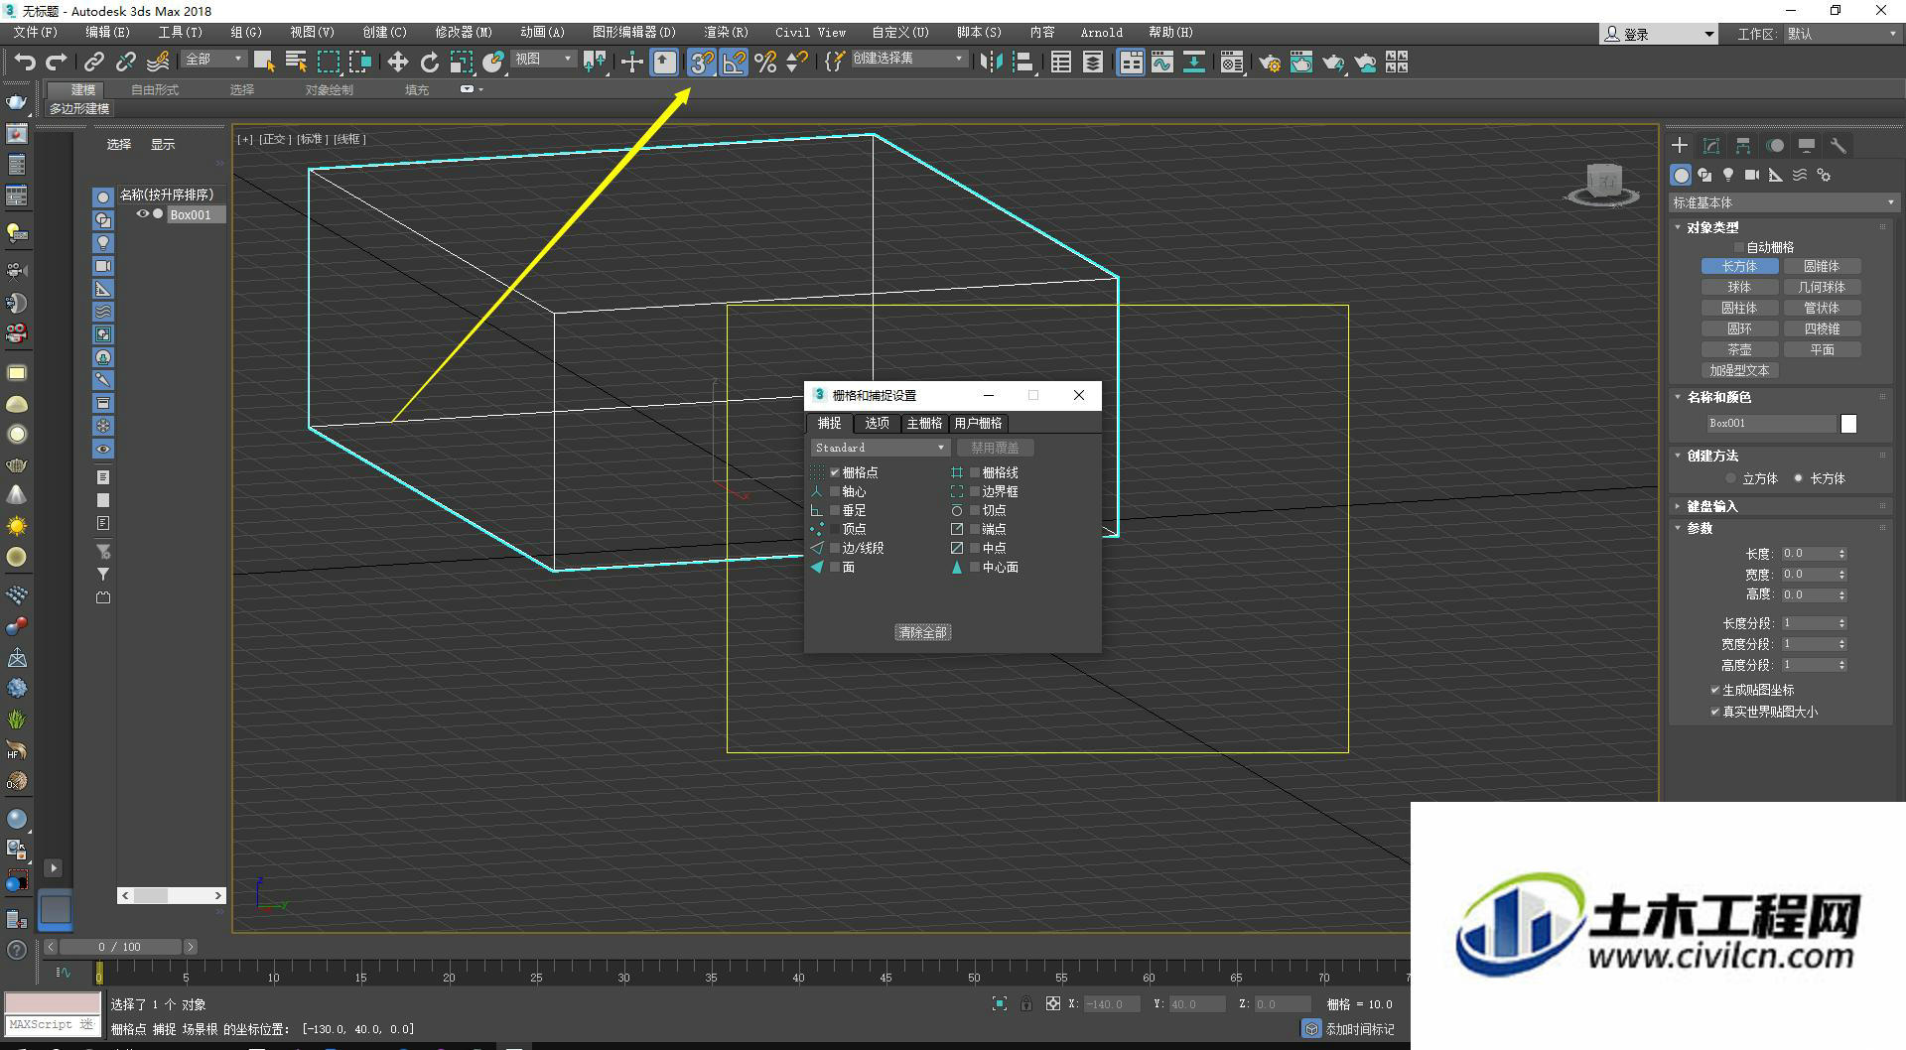The height and width of the screenshot is (1050, 1906).
Task: Select the Select and Move tool
Action: [397, 62]
